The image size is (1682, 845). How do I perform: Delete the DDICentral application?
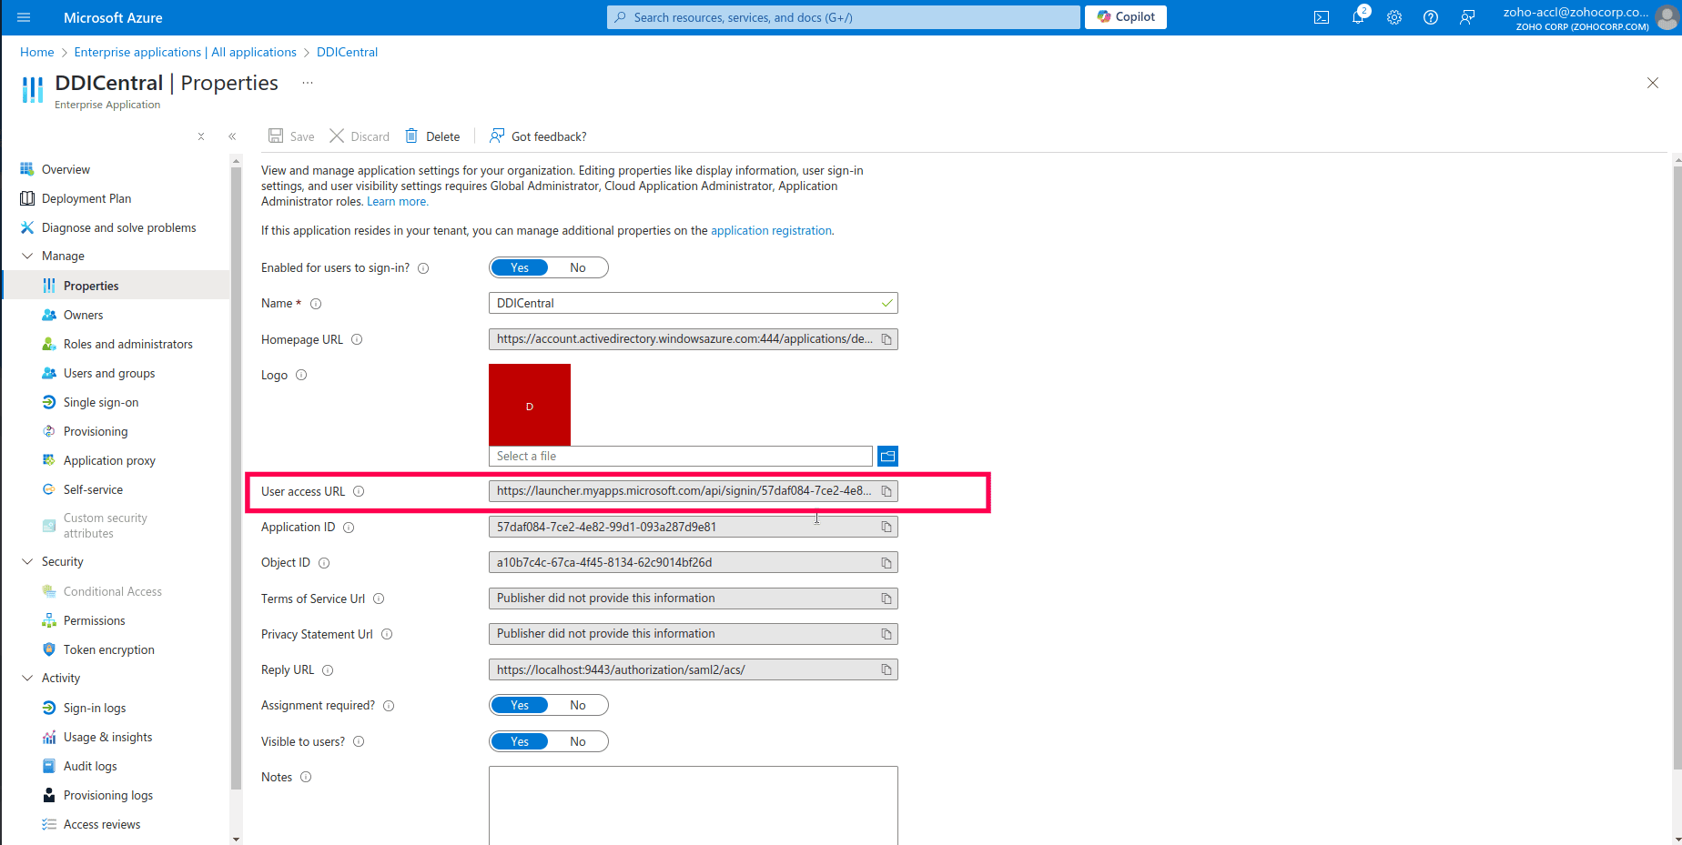(x=432, y=136)
